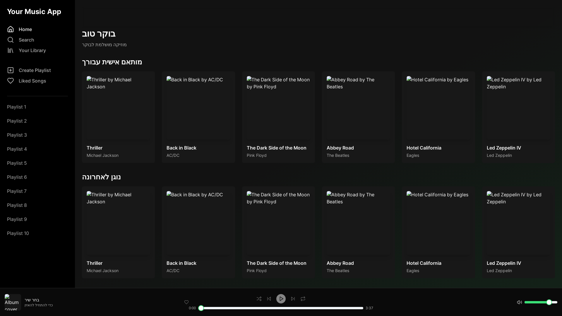Open Playlist 1
The height and width of the screenshot is (316, 562).
[17, 107]
